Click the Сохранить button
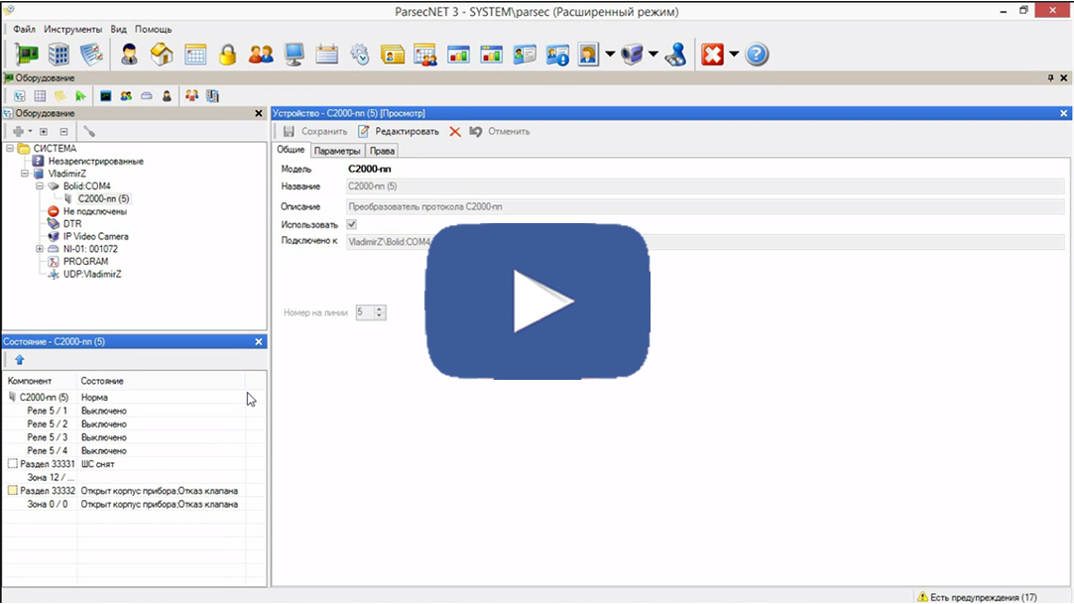The width and height of the screenshot is (1074, 604). click(315, 132)
